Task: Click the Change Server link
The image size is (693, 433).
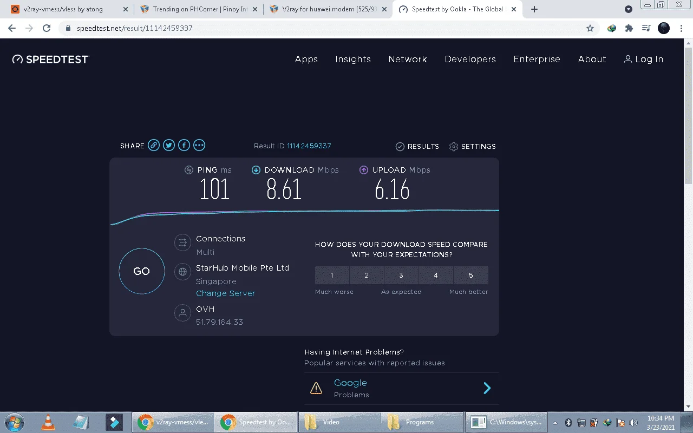Action: pyautogui.click(x=225, y=293)
